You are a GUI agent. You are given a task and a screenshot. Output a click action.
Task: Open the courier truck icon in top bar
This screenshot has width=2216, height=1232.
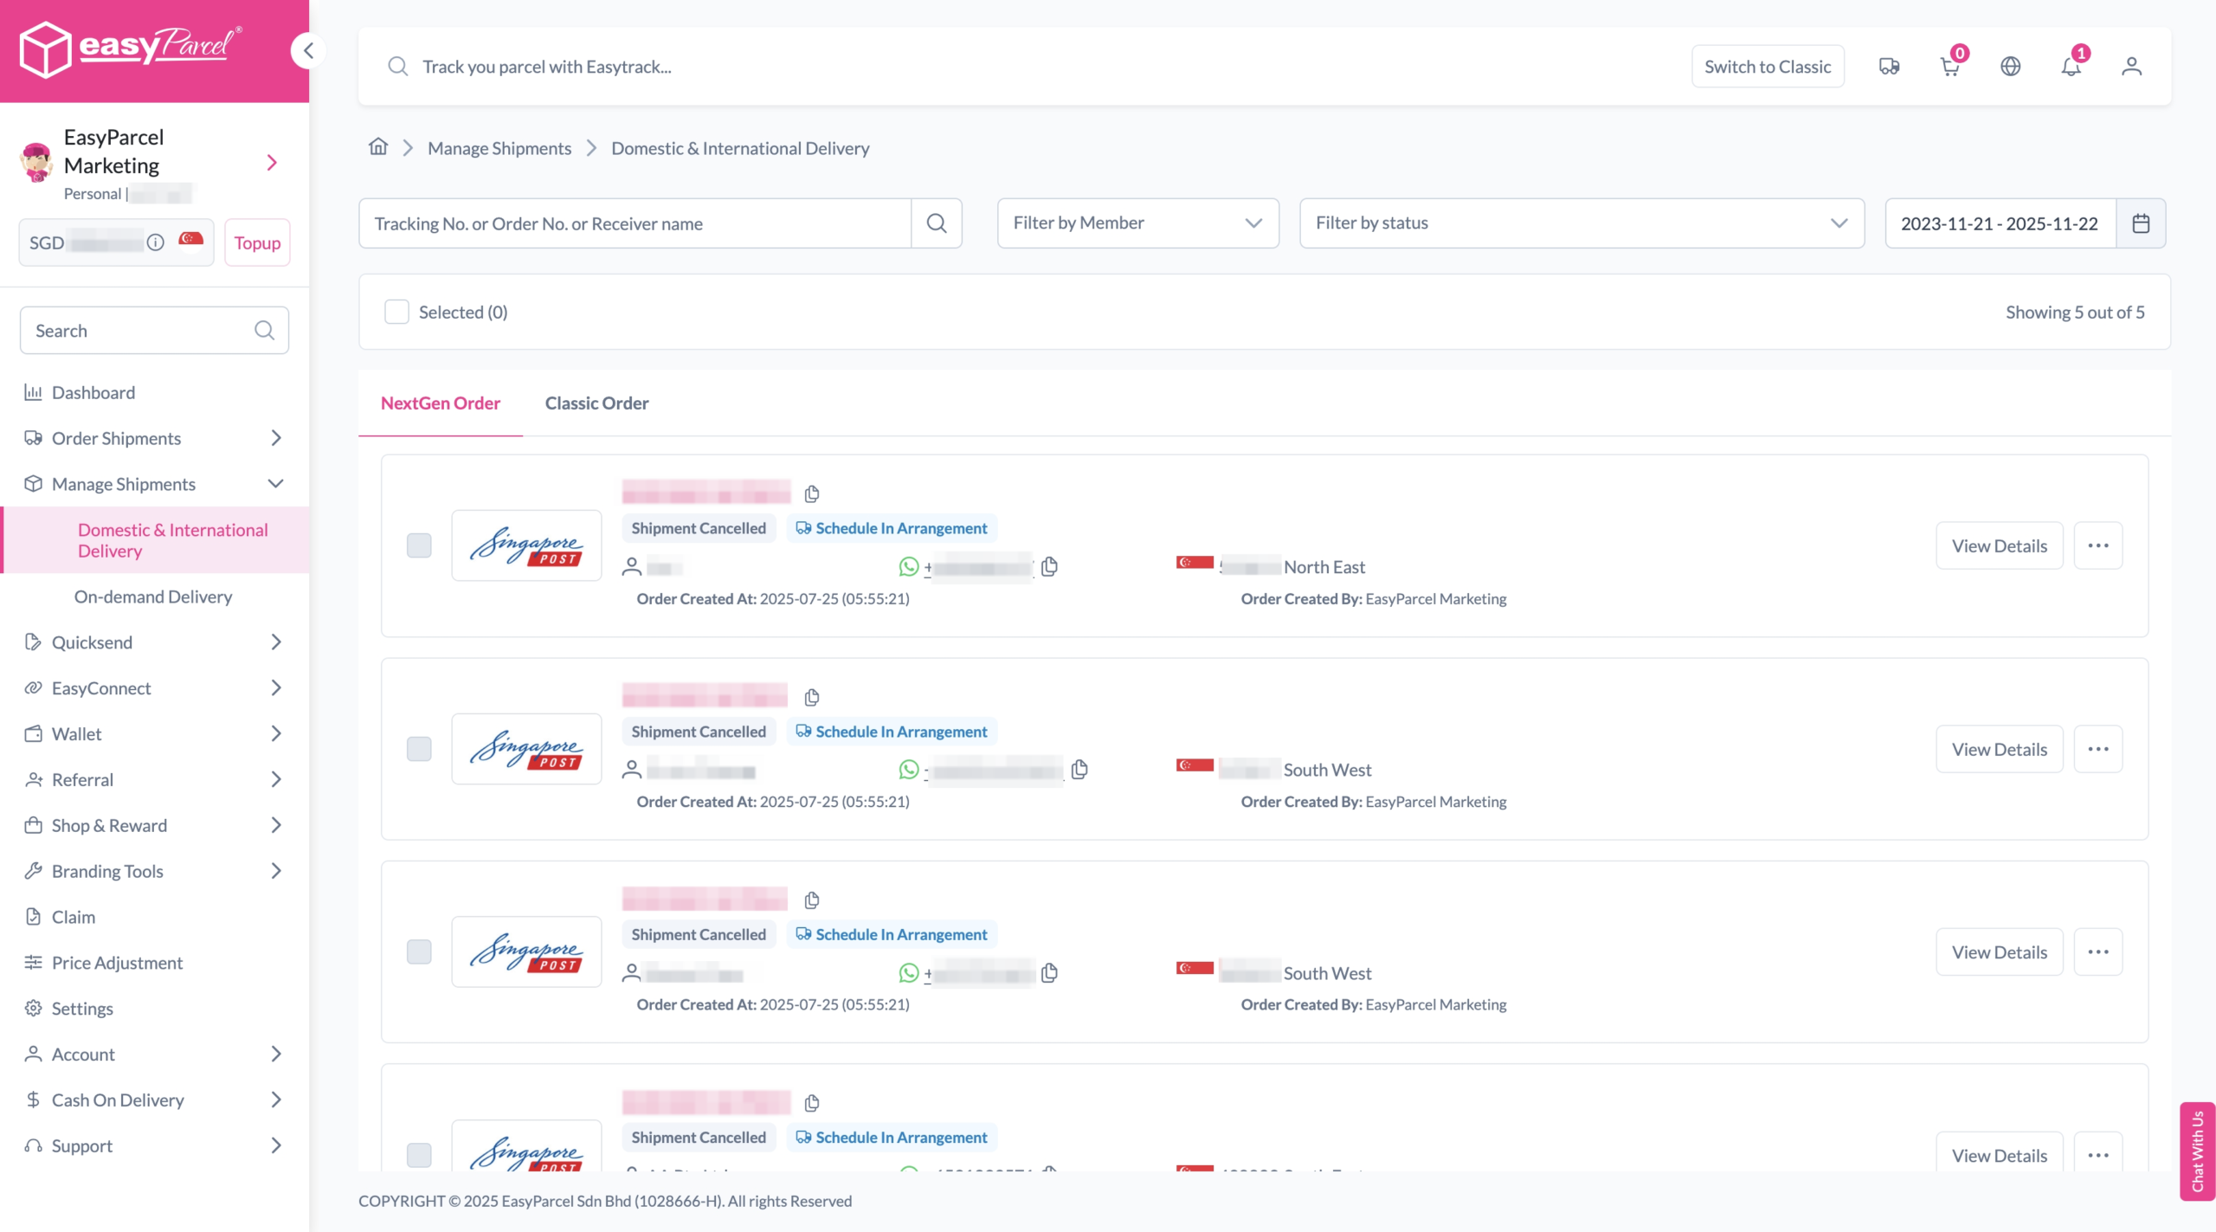[1889, 66]
